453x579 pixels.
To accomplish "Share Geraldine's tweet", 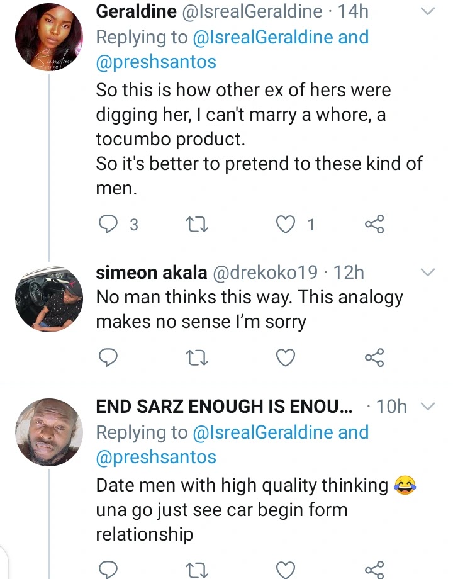I will click(x=374, y=224).
